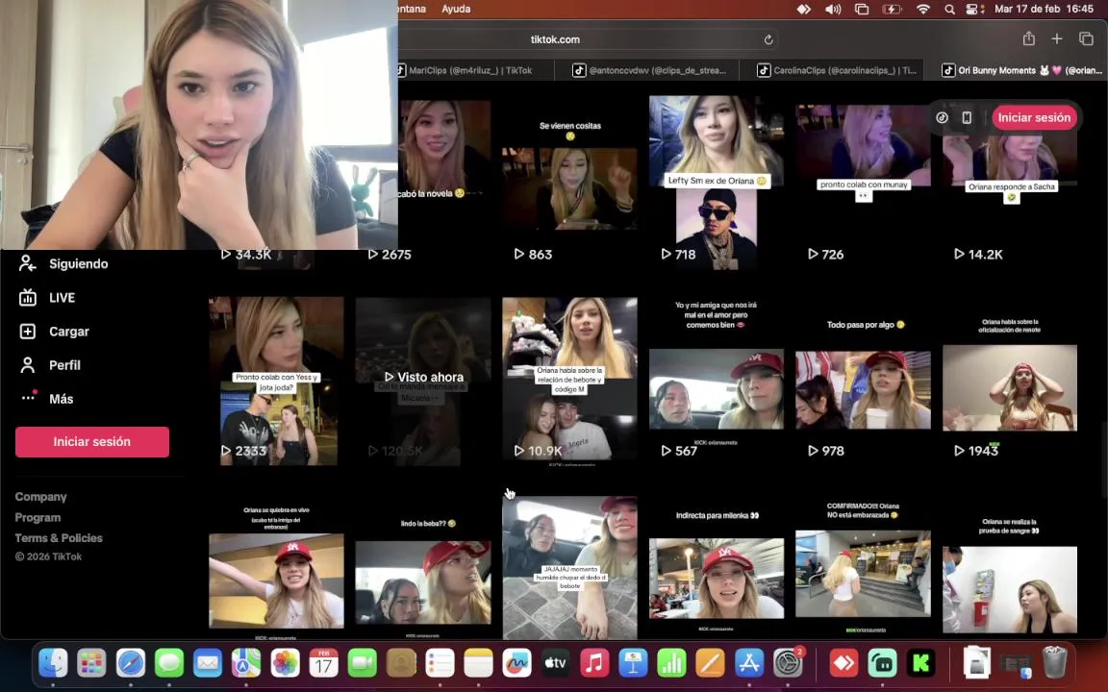
Task: Click the 'Visto ahora' video
Action: [423, 381]
